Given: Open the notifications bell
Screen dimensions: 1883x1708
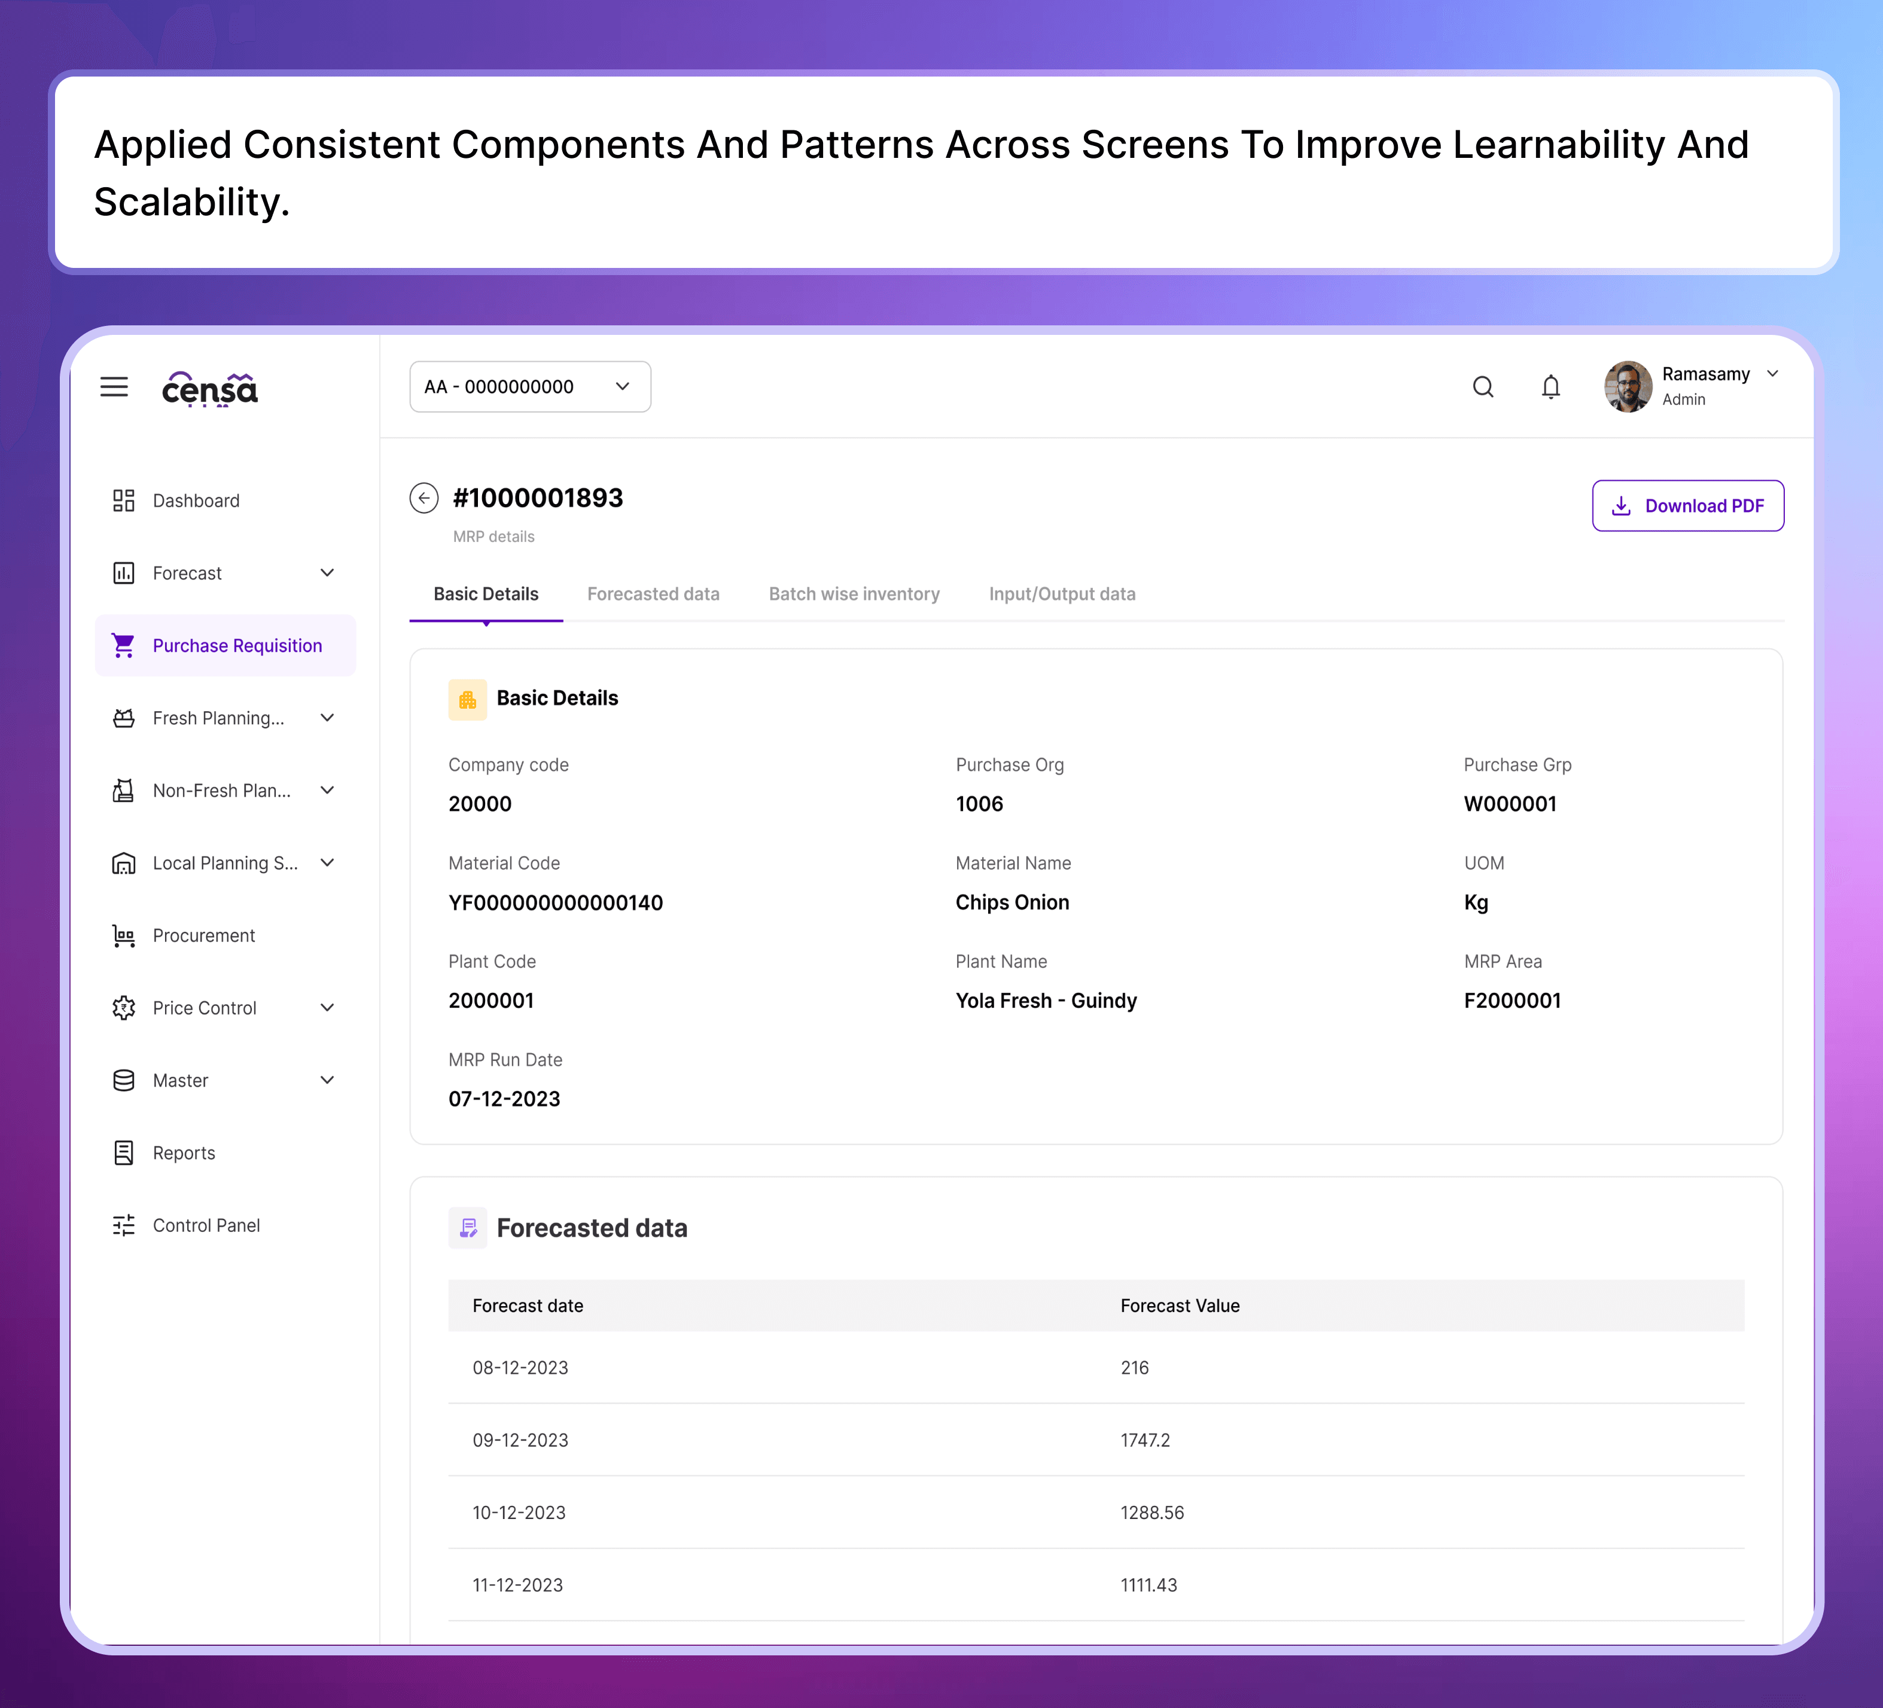Looking at the screenshot, I should [x=1550, y=386].
